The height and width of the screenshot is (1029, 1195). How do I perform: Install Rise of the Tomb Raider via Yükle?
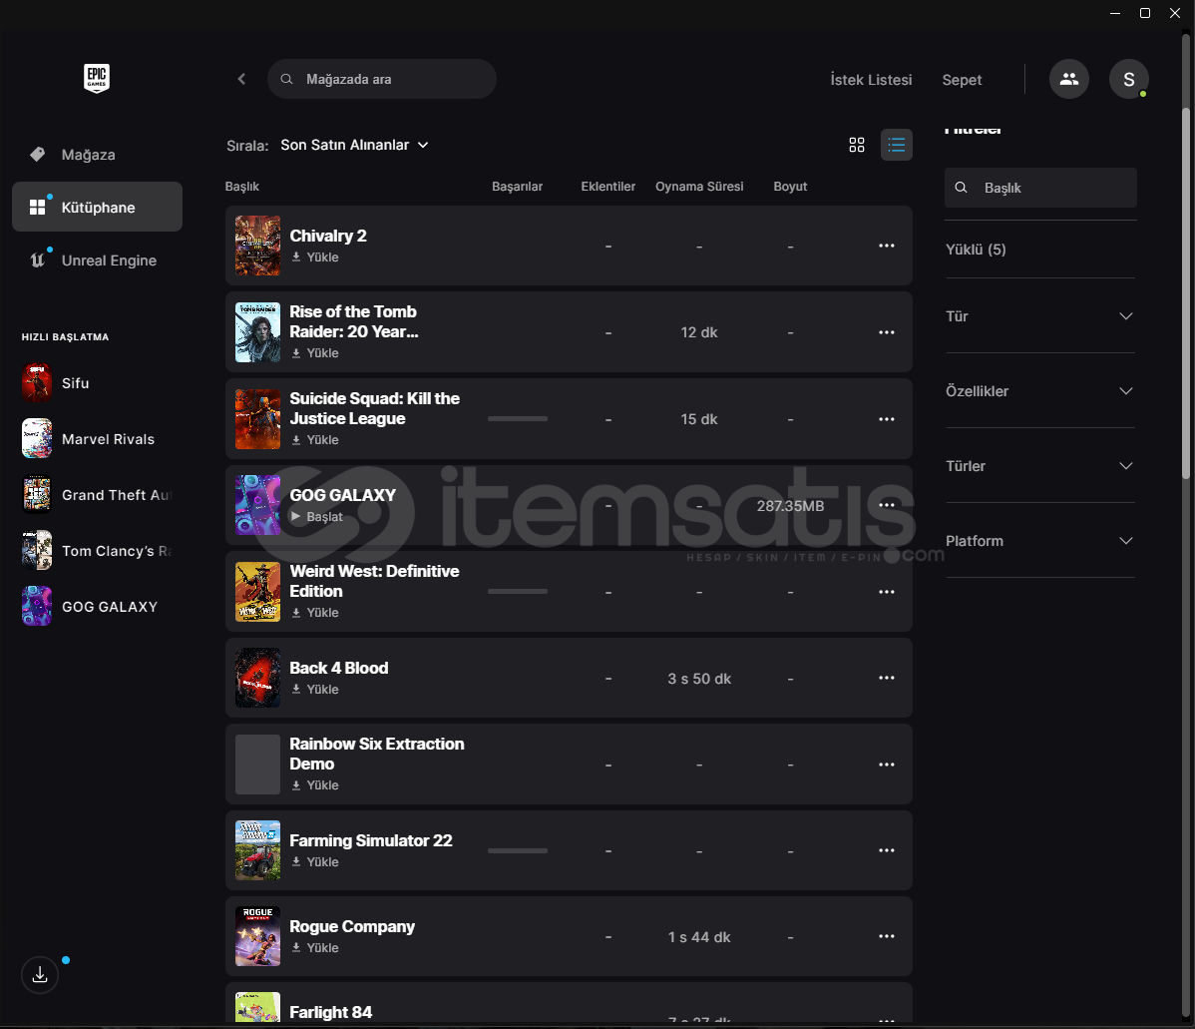[x=315, y=353]
